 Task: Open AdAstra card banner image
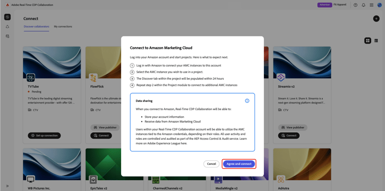point(302,164)
